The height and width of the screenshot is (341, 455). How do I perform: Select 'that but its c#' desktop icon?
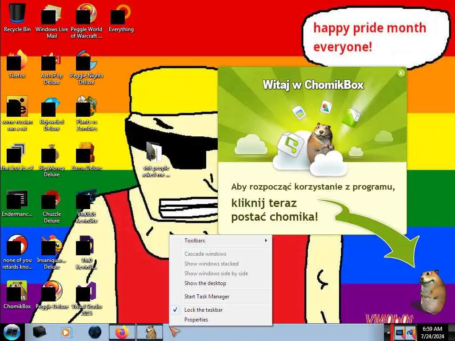pos(17,156)
